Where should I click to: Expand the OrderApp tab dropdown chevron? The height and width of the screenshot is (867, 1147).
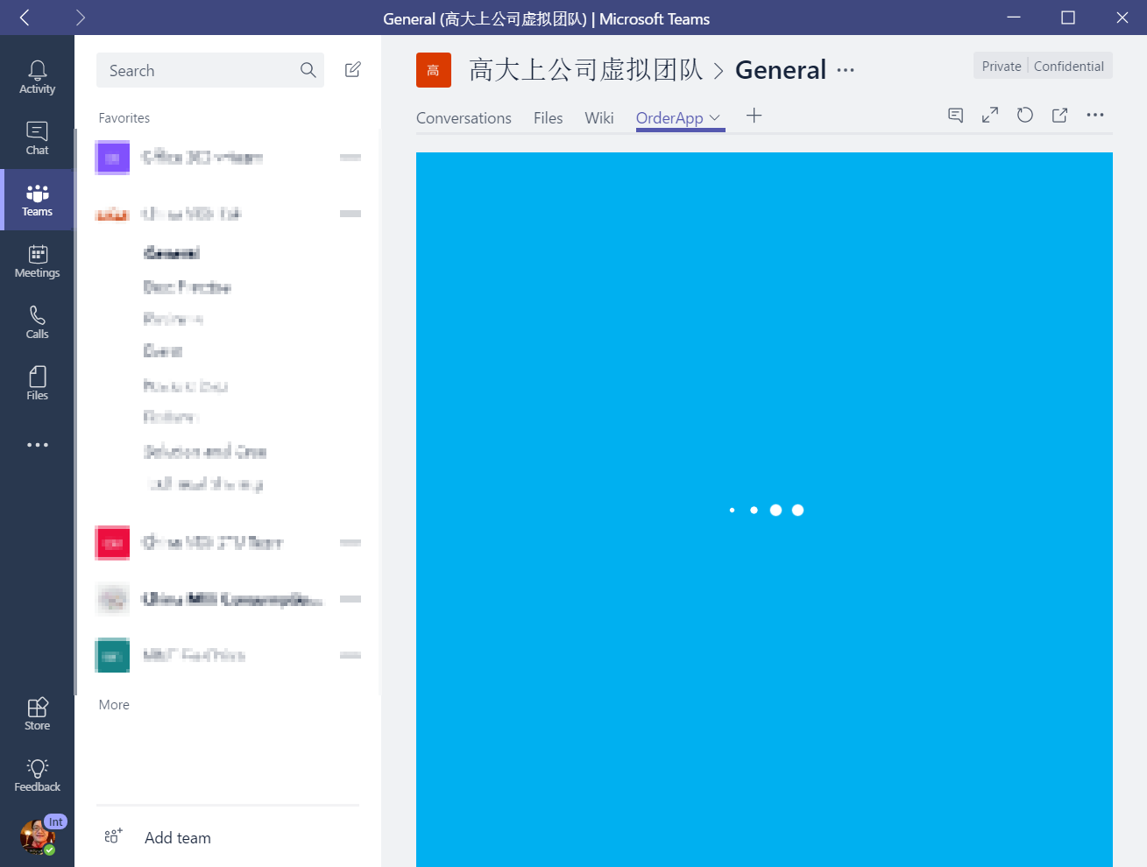click(715, 117)
